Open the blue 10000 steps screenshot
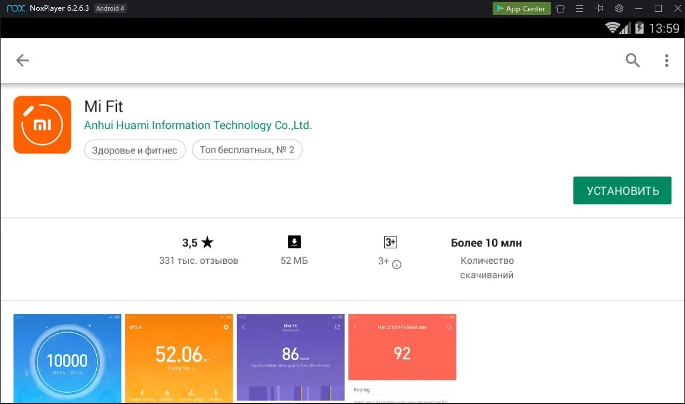The image size is (685, 404). tap(67, 358)
